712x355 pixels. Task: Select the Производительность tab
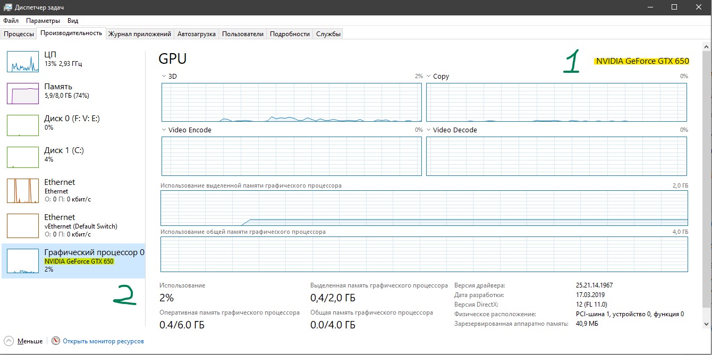point(71,33)
